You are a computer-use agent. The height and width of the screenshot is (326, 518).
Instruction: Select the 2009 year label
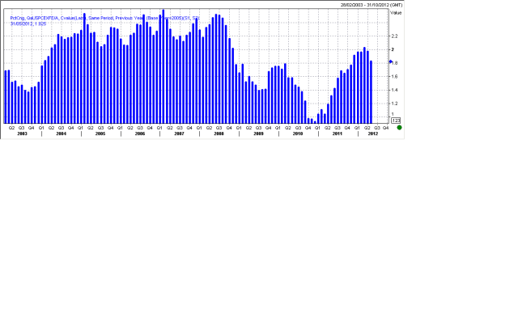tap(258, 133)
